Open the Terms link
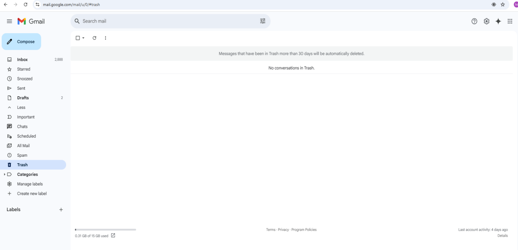The height and width of the screenshot is (250, 518). click(x=271, y=230)
